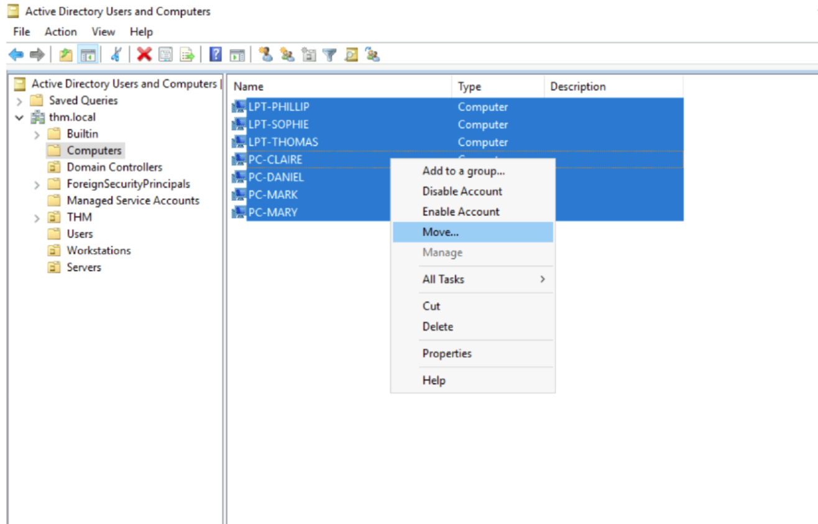Click the thm.local domain icon
The height and width of the screenshot is (524, 818).
pyautogui.click(x=39, y=117)
